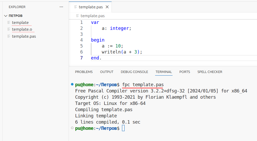Collapse the ПЕТРОВ folder chevron
The width and height of the screenshot is (257, 141).
click(x=6, y=16)
